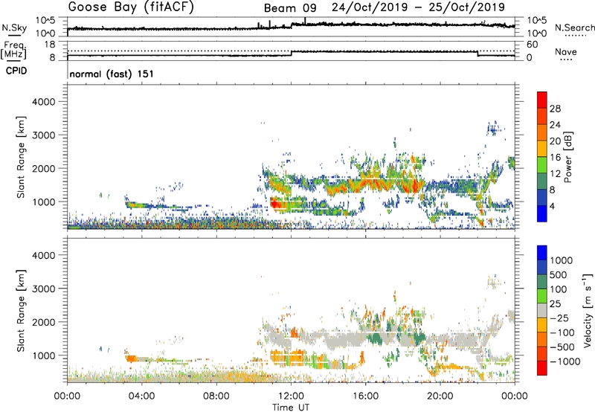595x412 pixels.
Task: Click the "Velocity [m s-1]" colorbar title
Action: [588, 310]
